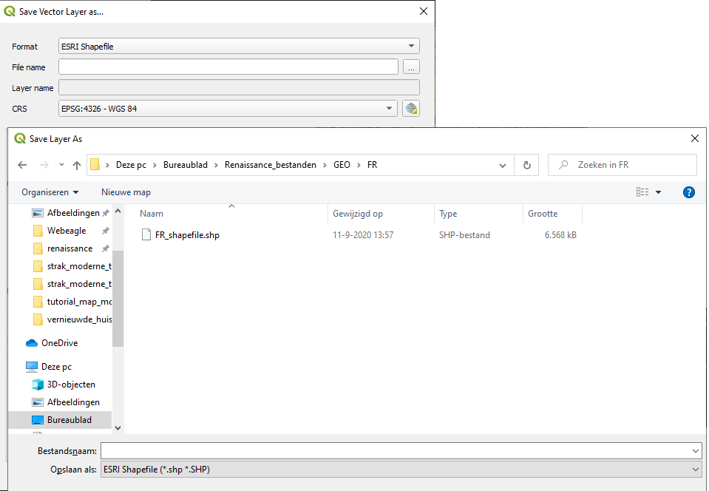This screenshot has width=709, height=491.
Task: Click GEO in the address breadcrumb
Action: tap(342, 165)
